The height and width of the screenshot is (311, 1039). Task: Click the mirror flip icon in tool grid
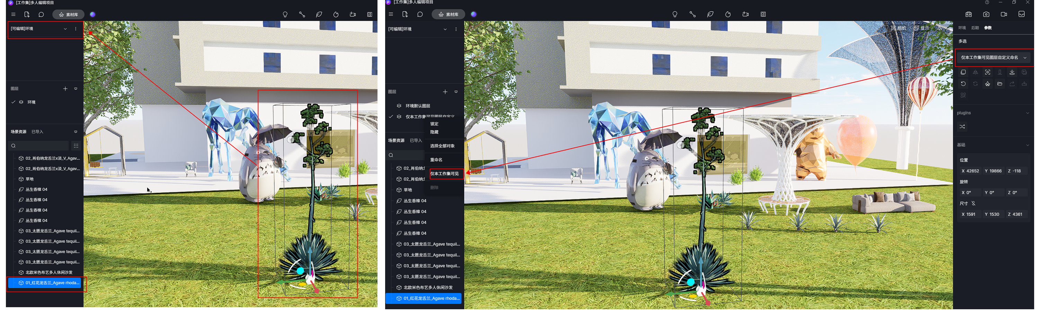pos(975,73)
